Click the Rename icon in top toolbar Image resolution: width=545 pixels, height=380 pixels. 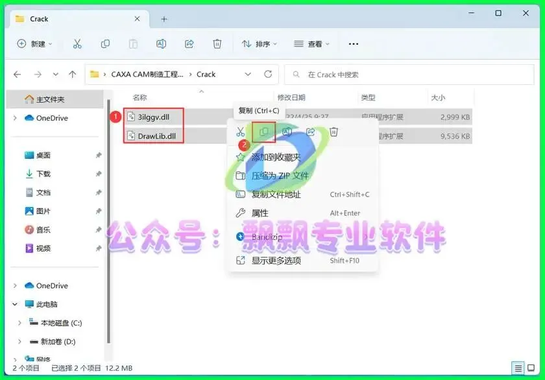pyautogui.click(x=161, y=43)
